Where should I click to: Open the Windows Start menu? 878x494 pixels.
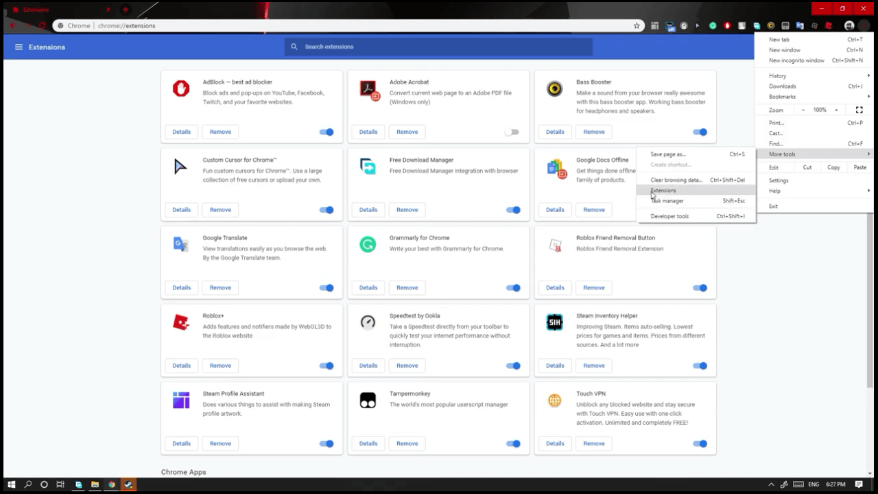click(11, 484)
